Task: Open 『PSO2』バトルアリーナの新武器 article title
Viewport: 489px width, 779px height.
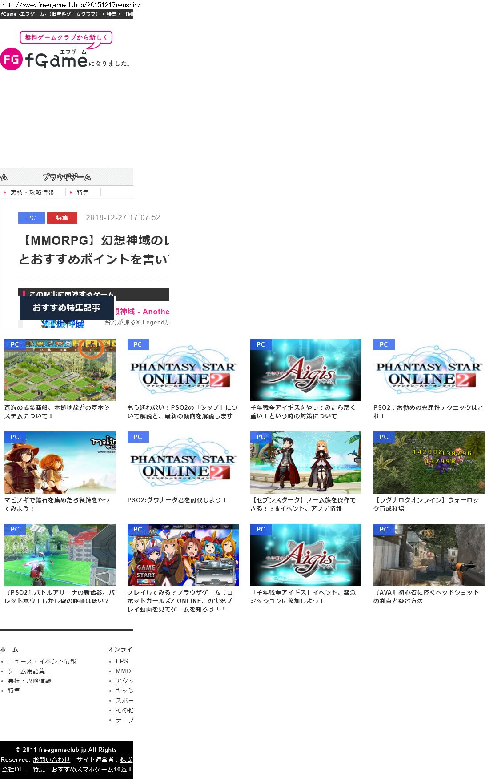Action: [60, 597]
